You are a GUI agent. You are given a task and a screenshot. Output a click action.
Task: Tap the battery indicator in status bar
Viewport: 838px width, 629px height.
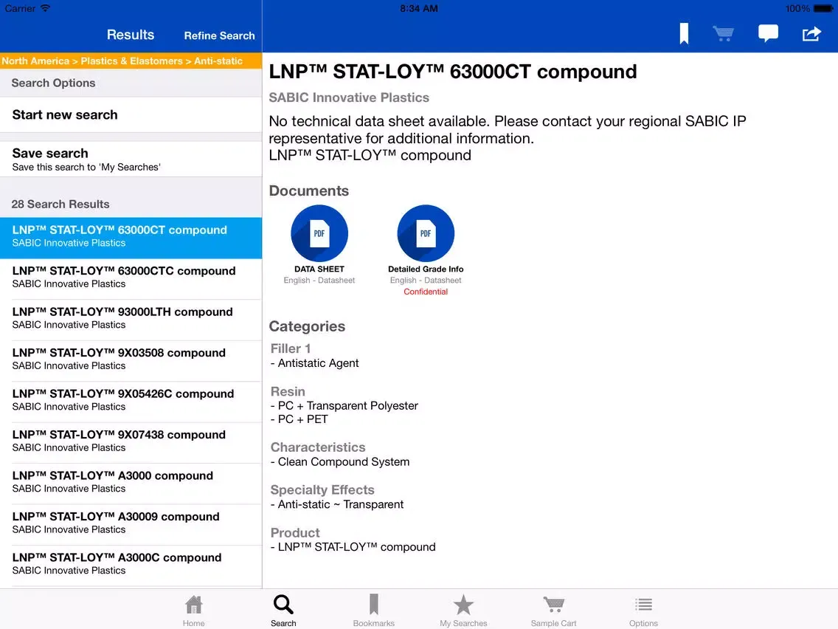[x=823, y=9]
